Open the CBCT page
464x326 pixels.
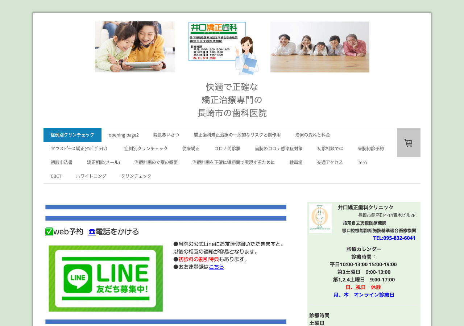coord(56,176)
